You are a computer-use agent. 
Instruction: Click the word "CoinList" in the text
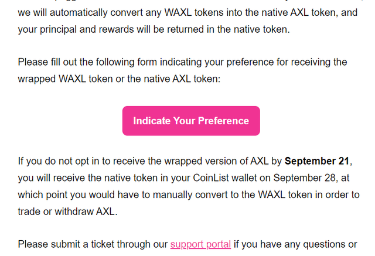click(211, 178)
